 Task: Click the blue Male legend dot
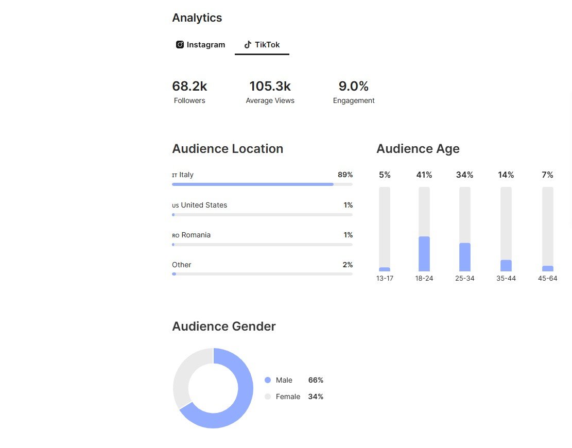[268, 380]
